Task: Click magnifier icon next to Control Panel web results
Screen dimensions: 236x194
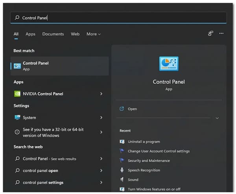Action: point(17,159)
